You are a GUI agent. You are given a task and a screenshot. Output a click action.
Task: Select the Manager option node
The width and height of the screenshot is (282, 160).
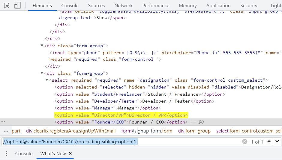[x=107, y=108]
